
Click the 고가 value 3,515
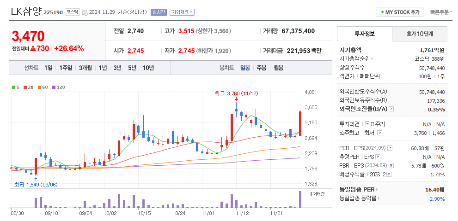click(186, 31)
